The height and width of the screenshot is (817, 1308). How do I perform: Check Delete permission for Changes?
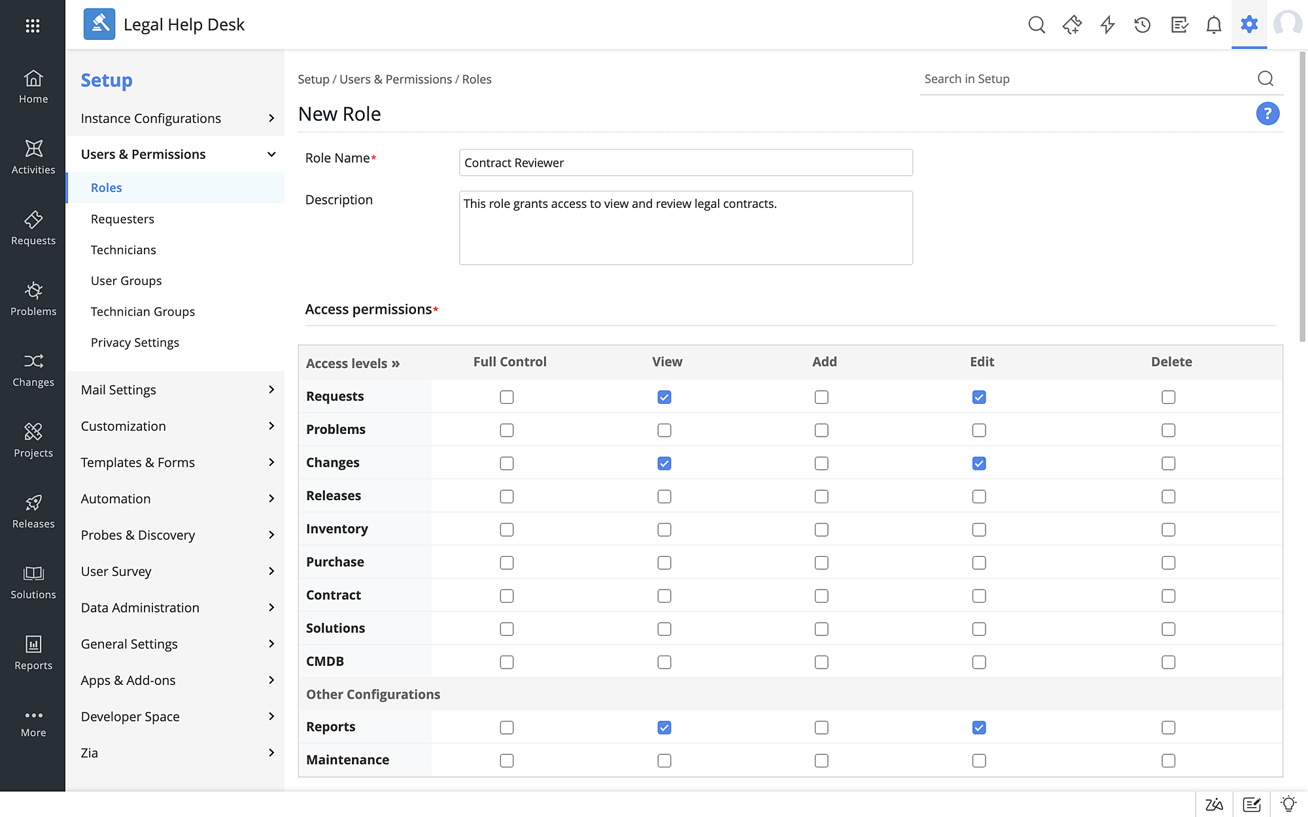(x=1168, y=463)
